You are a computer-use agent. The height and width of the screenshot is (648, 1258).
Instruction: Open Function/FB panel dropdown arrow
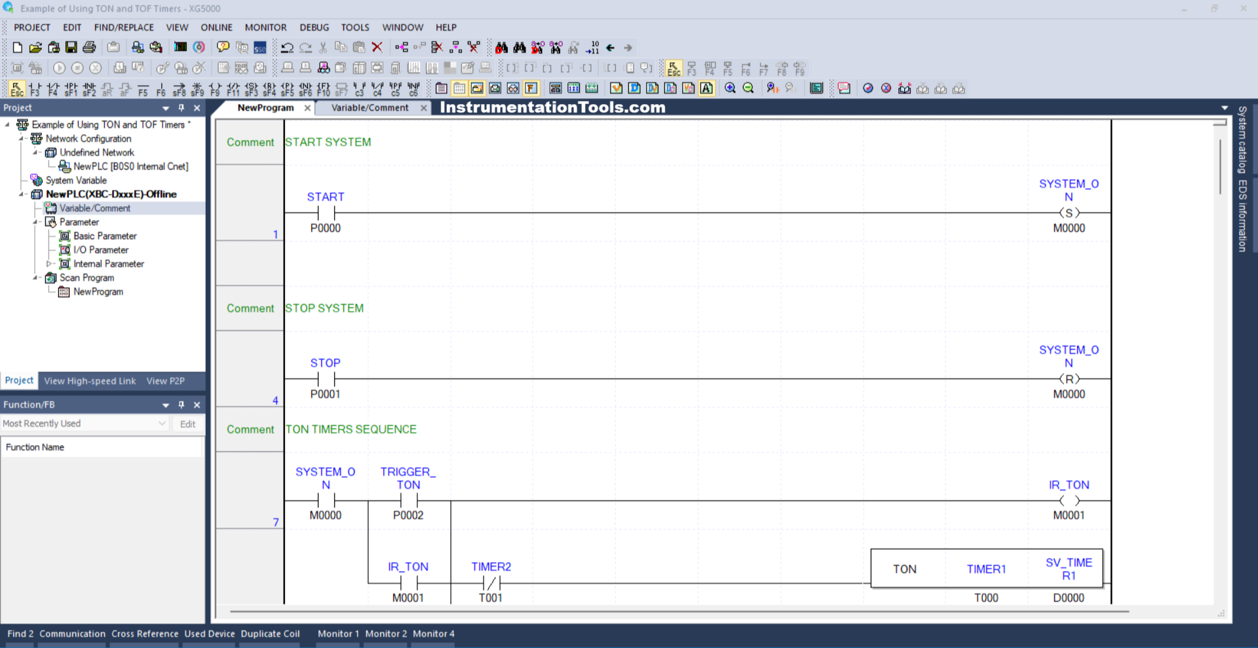point(166,406)
